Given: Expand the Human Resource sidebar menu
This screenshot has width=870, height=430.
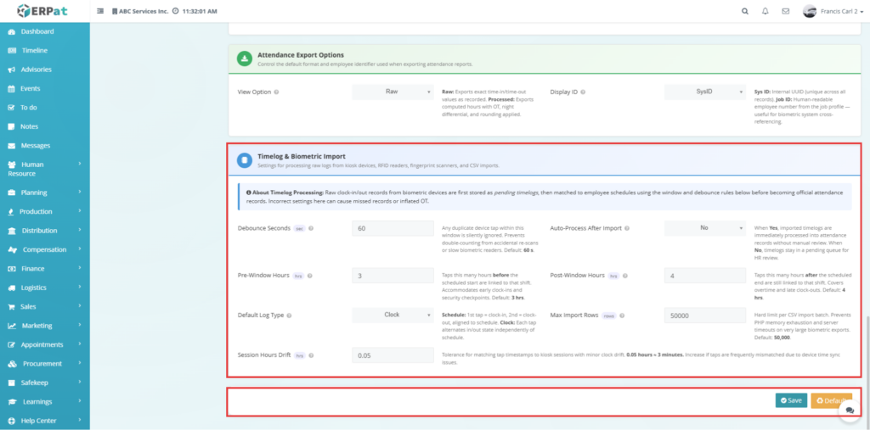Looking at the screenshot, I should coord(44,169).
